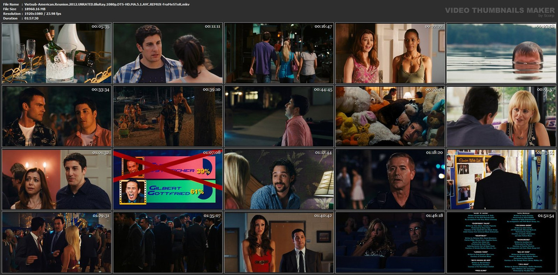
Task: Click the 61% label in the poll thumbnail
Action: click(x=197, y=191)
